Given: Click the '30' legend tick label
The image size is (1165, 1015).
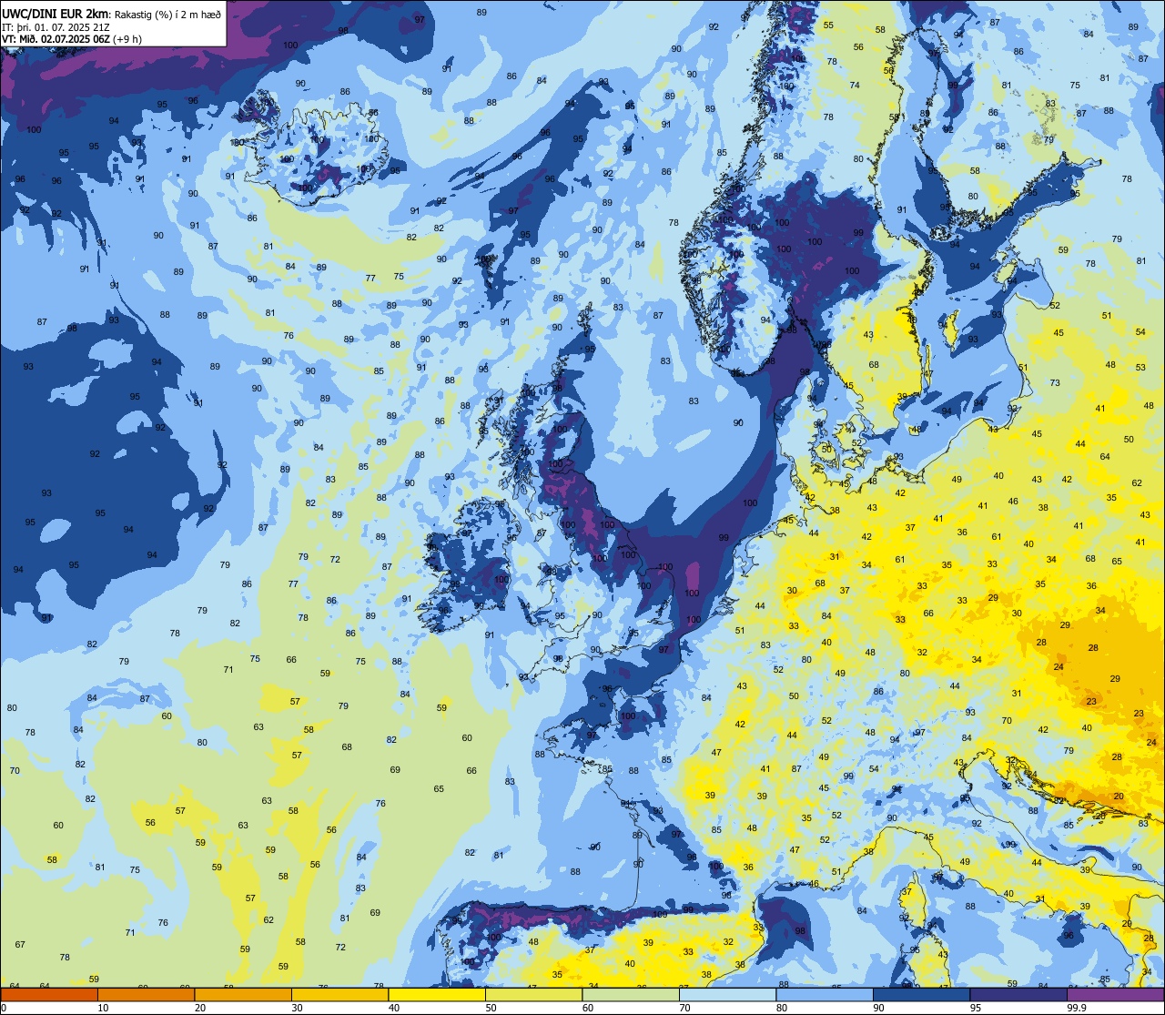Looking at the screenshot, I should (297, 1008).
